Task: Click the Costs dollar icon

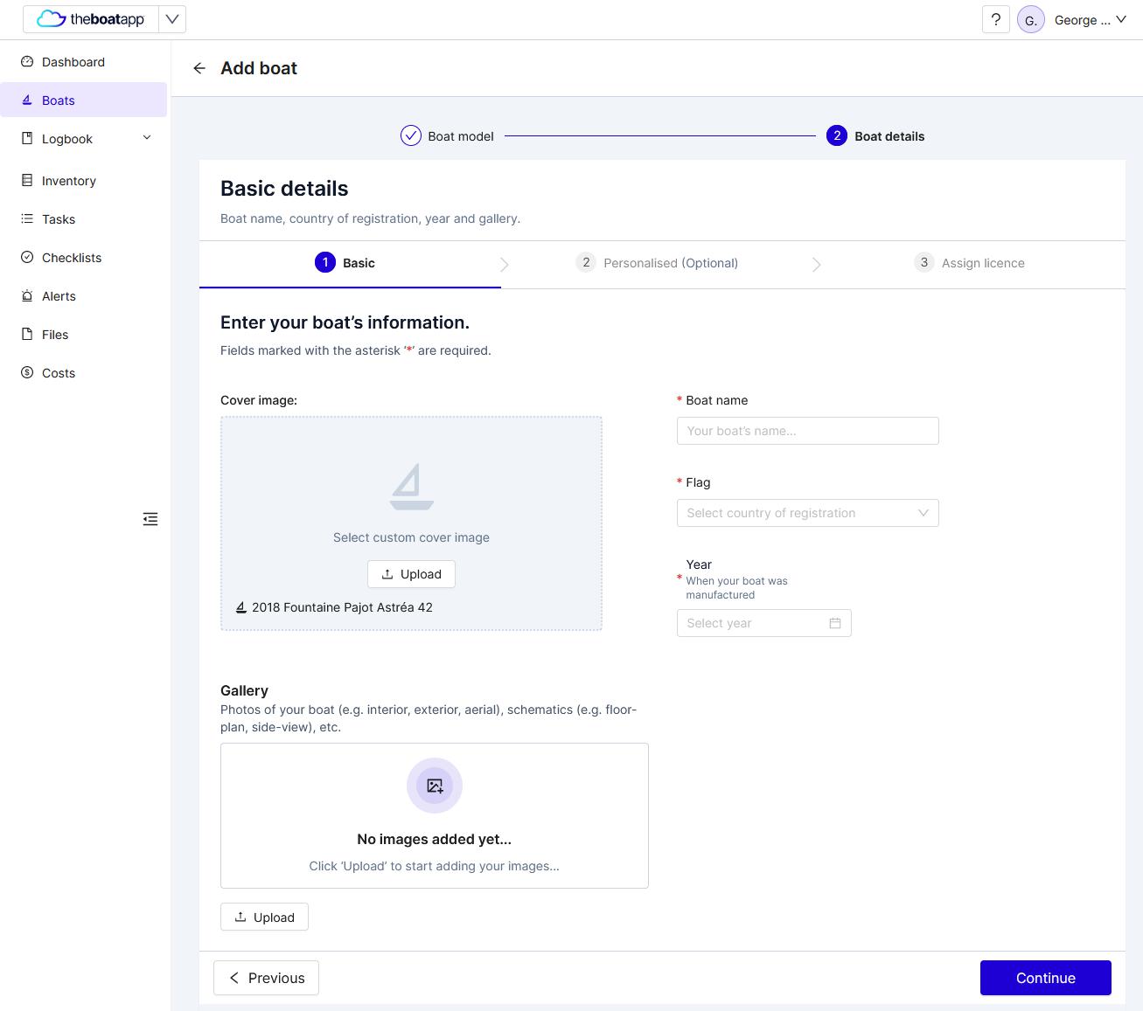Action: point(27,372)
